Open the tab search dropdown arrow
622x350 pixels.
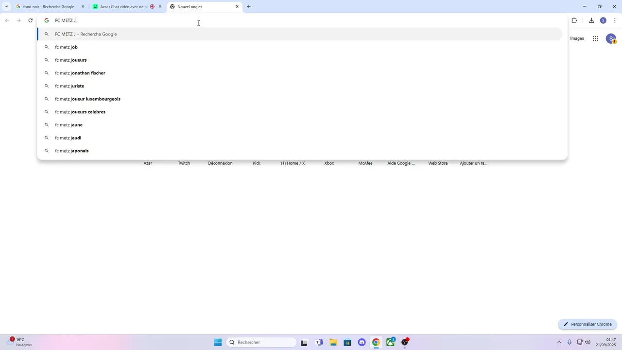point(6,7)
